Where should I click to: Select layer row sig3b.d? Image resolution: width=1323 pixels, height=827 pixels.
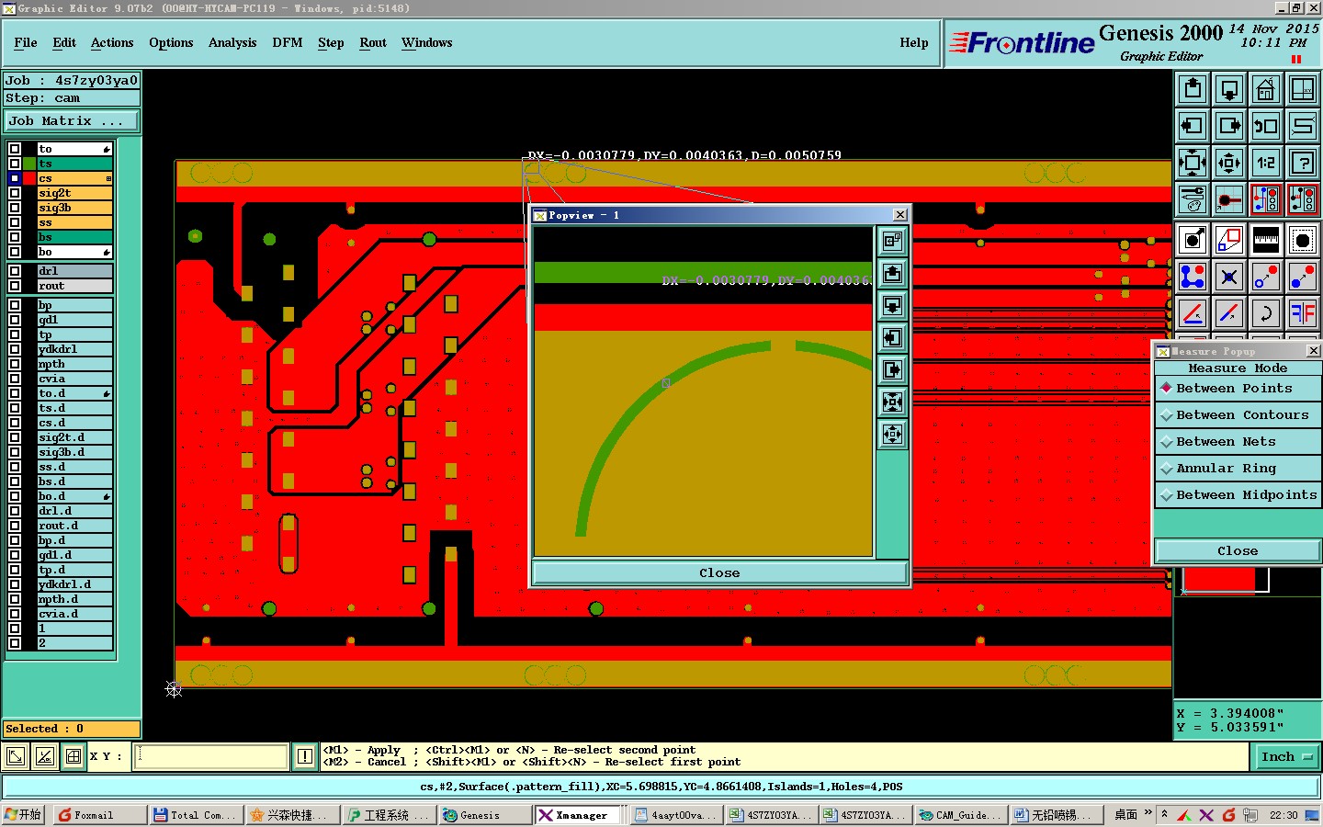(74, 452)
